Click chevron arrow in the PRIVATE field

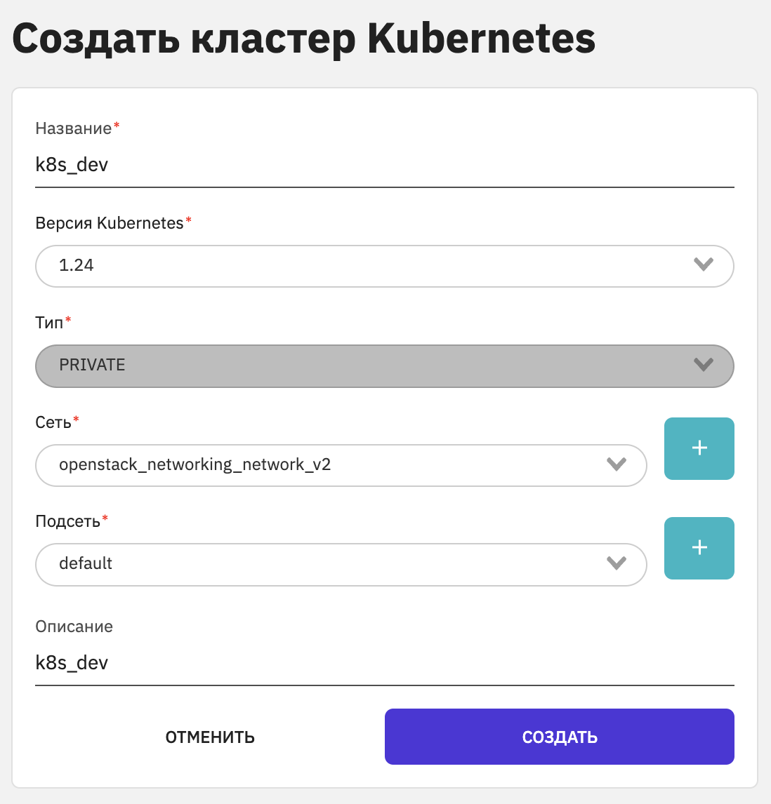pyautogui.click(x=704, y=365)
